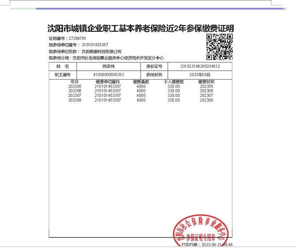
Task: Click 320.00 in the 202308 row
Action: 174,100
